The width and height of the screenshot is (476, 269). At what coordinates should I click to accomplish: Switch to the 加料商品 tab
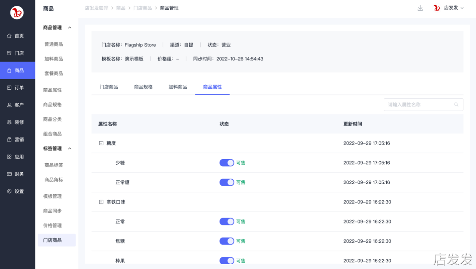point(177,87)
